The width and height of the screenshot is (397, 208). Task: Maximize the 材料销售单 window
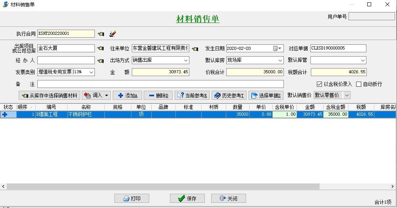click(369, 4)
